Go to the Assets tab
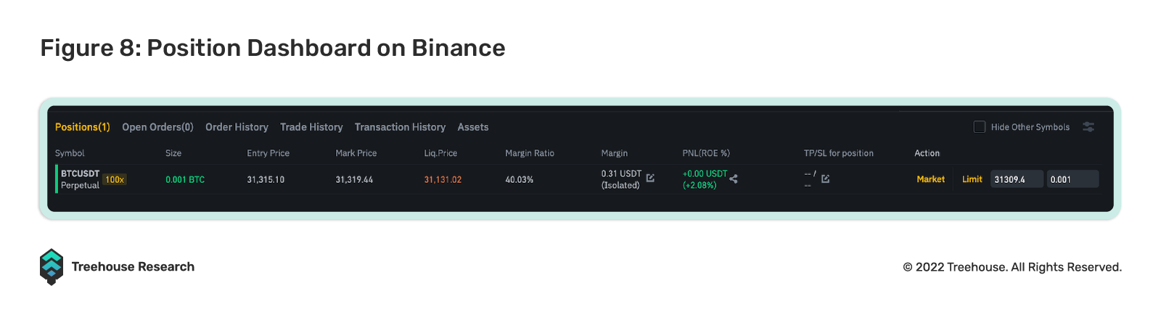This screenshot has height=315, width=1161. click(473, 127)
